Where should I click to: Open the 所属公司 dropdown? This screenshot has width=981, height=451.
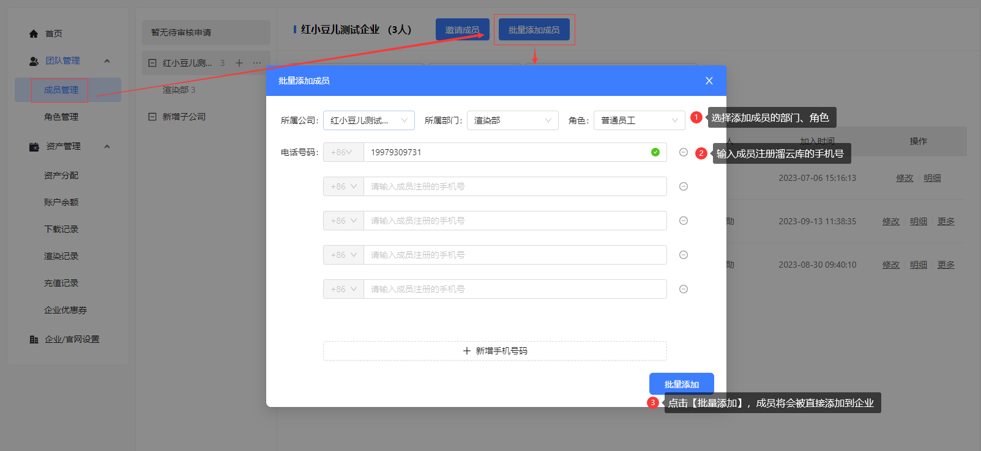[x=369, y=120]
